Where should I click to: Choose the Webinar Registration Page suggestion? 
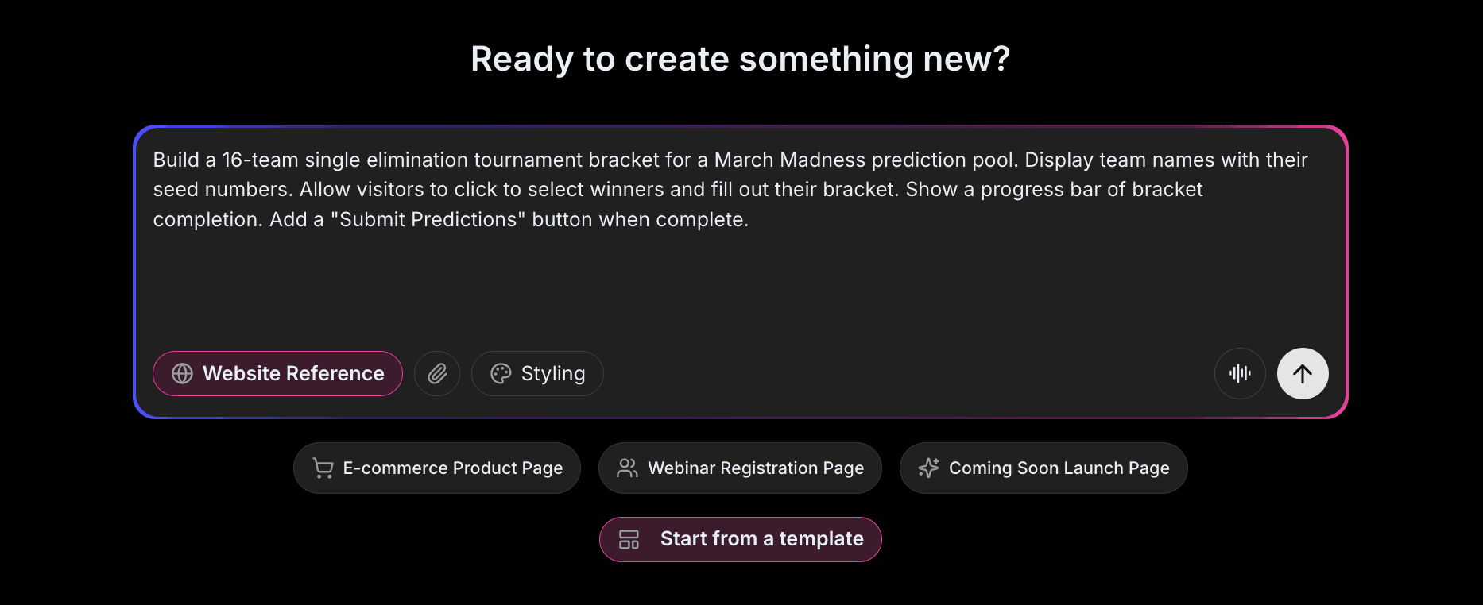pos(739,468)
